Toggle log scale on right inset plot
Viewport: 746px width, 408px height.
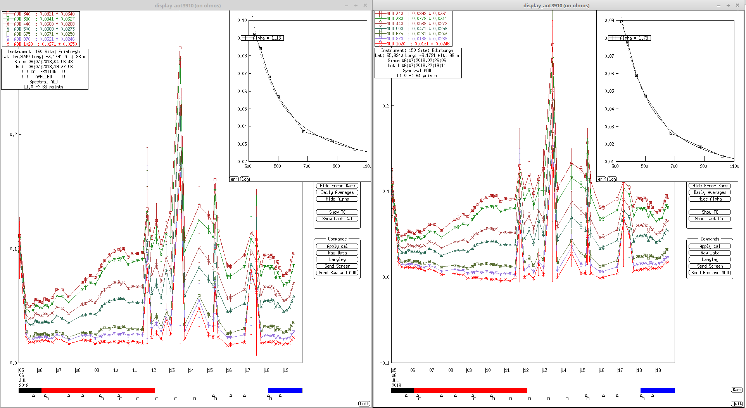612,179
